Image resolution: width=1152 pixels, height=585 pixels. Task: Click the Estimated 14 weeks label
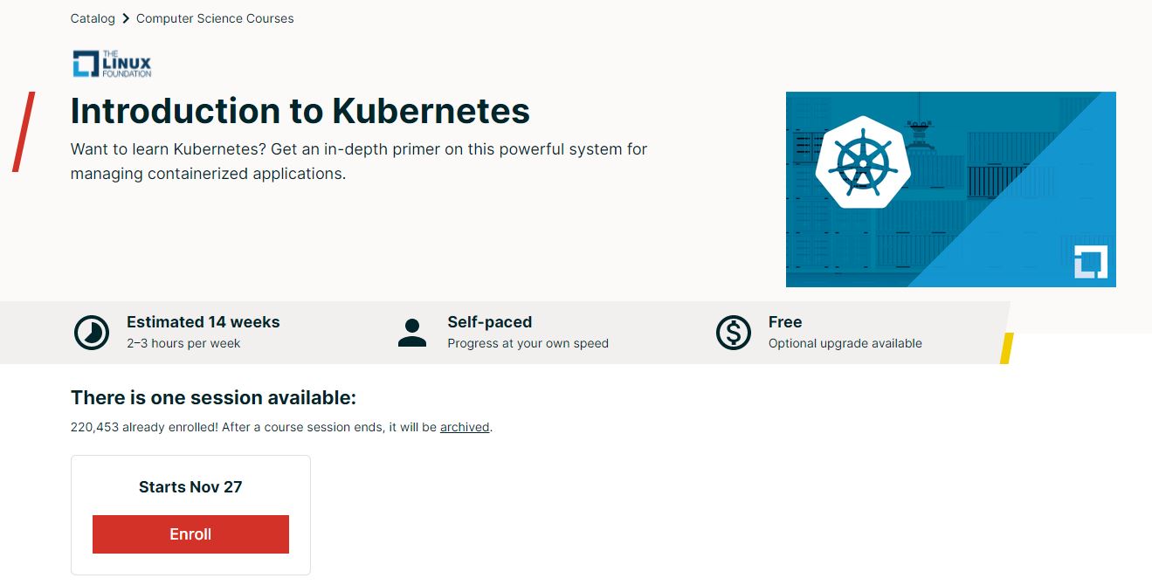click(203, 322)
